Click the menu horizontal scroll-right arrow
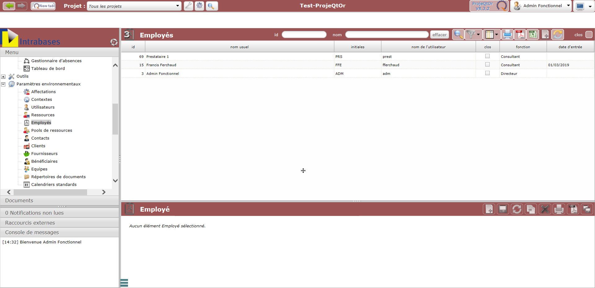 104,192
